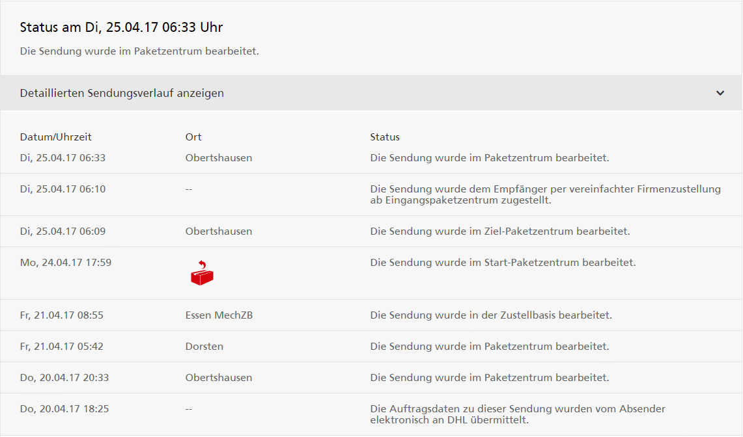Viewport: 743px width, 437px height.
Task: Click 'Obertshausen' in the 06:09 row
Action: (218, 231)
